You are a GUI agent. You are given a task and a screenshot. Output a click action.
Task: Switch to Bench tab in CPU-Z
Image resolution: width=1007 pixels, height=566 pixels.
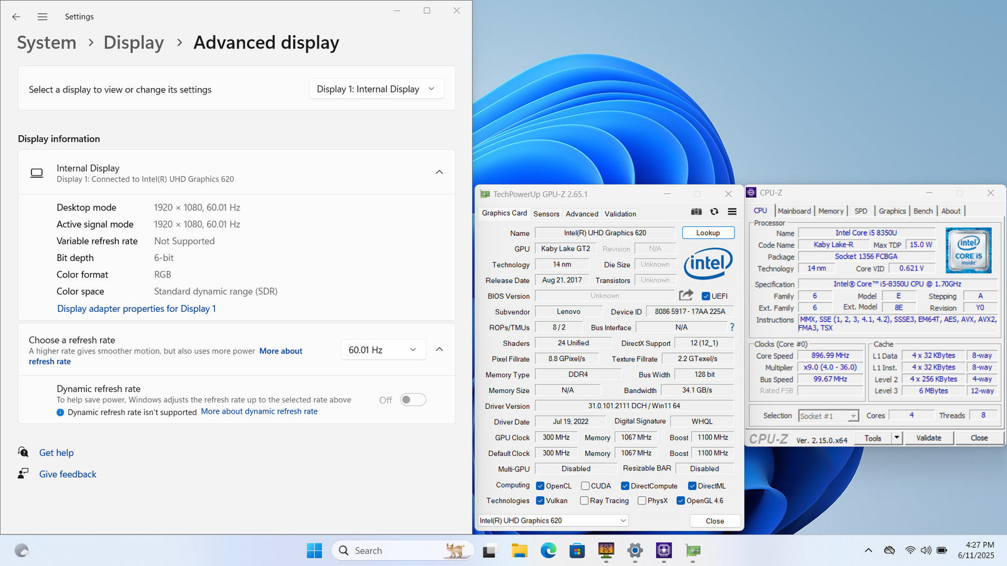(923, 211)
